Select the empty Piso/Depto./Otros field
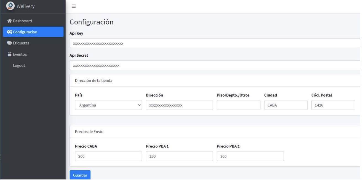The width and height of the screenshot is (363, 180). (239, 105)
